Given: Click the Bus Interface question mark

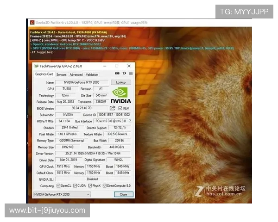Looking at the screenshot, I should [x=130, y=121].
